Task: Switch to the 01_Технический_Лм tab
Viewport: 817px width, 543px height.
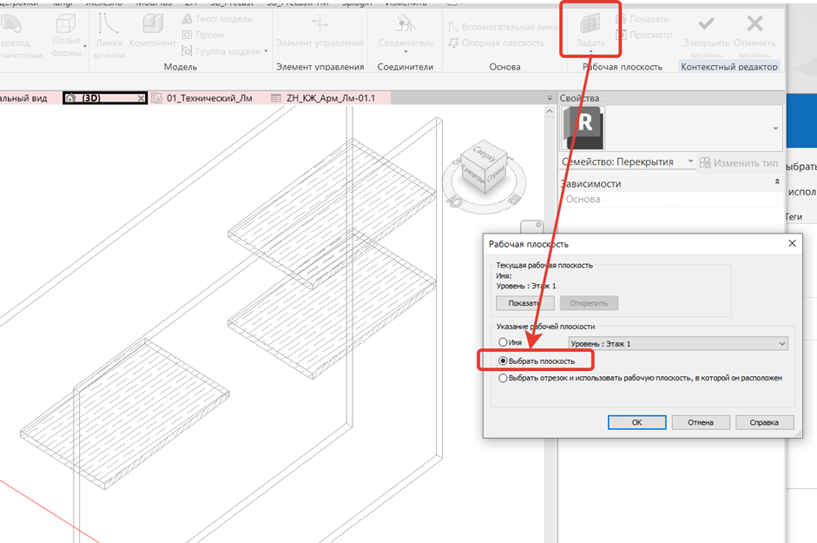Action: coord(202,97)
